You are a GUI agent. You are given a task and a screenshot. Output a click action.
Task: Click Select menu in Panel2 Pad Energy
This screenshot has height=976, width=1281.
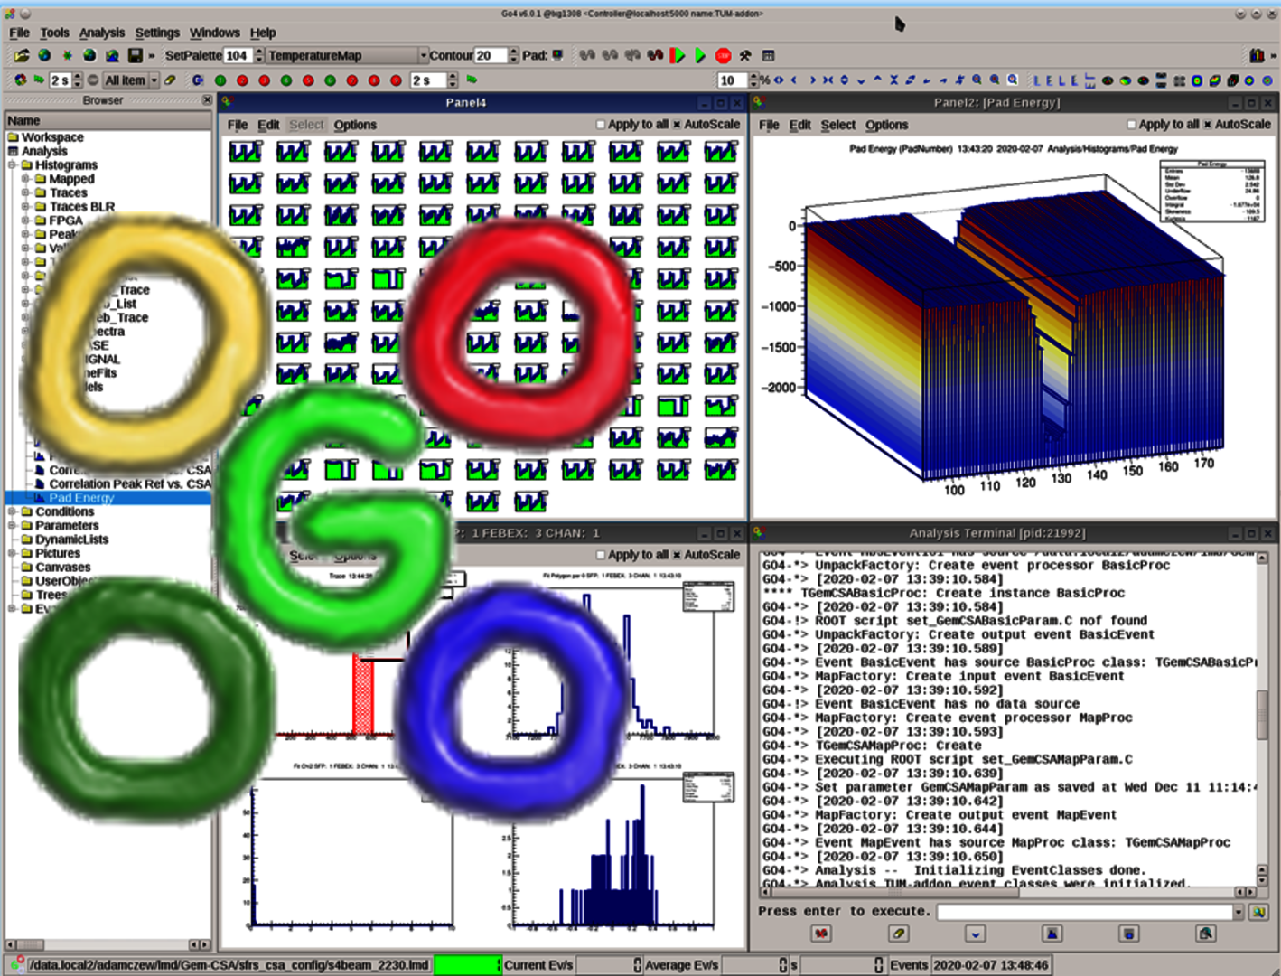[837, 125]
